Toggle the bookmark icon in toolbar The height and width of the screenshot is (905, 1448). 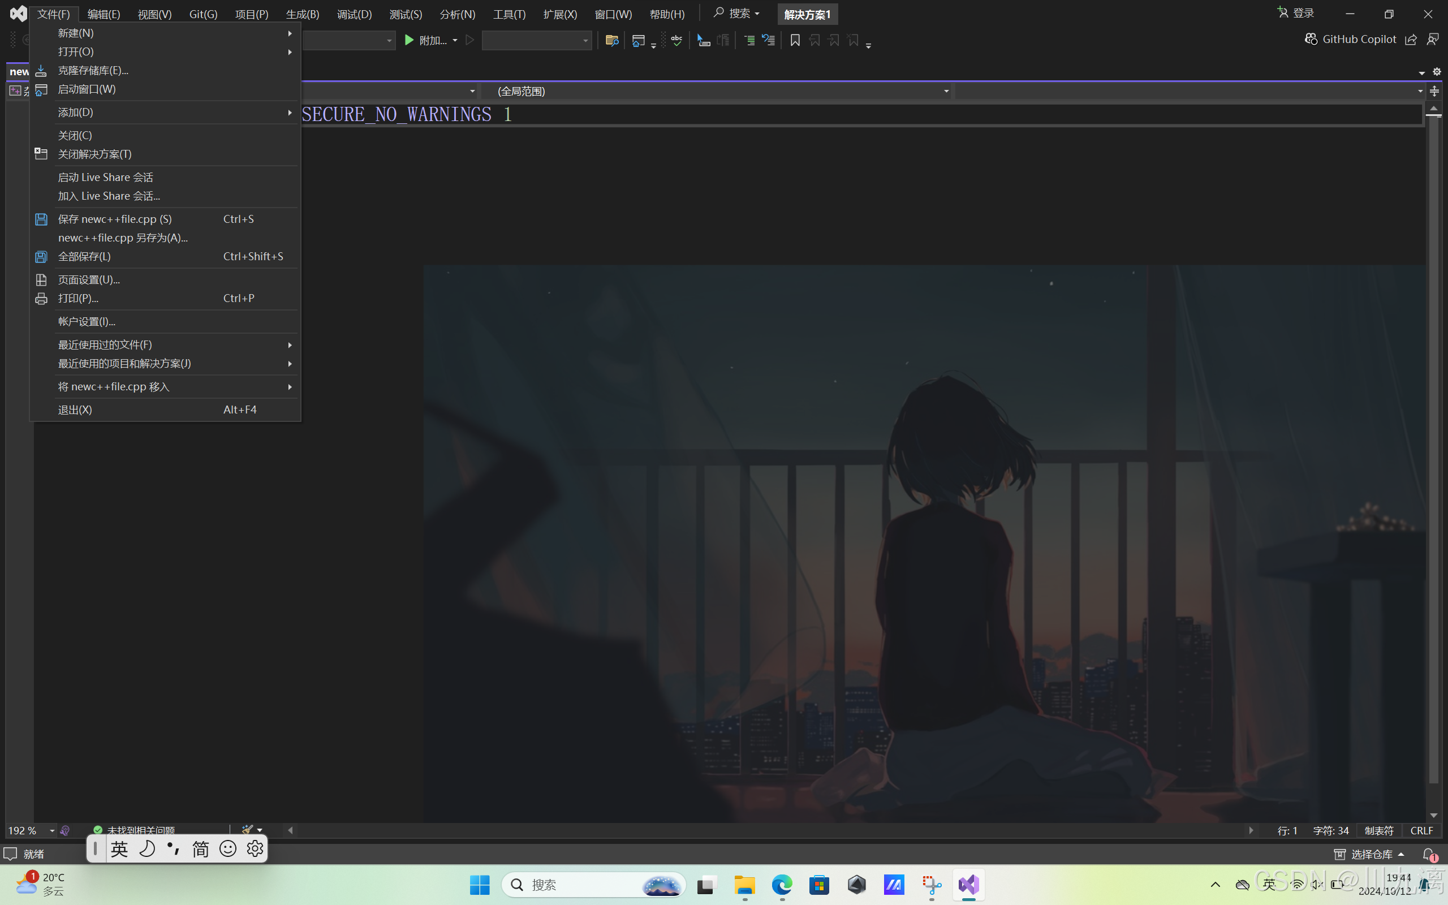pos(795,40)
